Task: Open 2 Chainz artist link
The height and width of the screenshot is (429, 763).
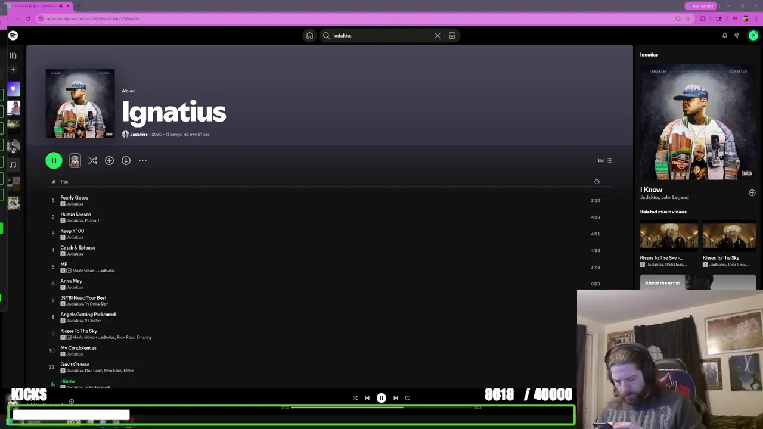Action: [x=94, y=321]
